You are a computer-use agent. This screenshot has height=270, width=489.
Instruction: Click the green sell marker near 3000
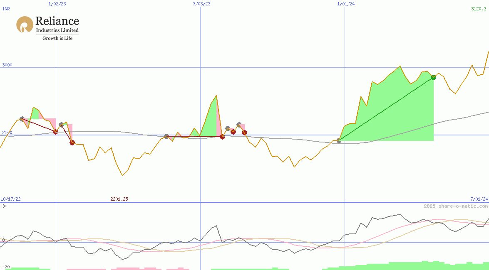pyautogui.click(x=433, y=77)
